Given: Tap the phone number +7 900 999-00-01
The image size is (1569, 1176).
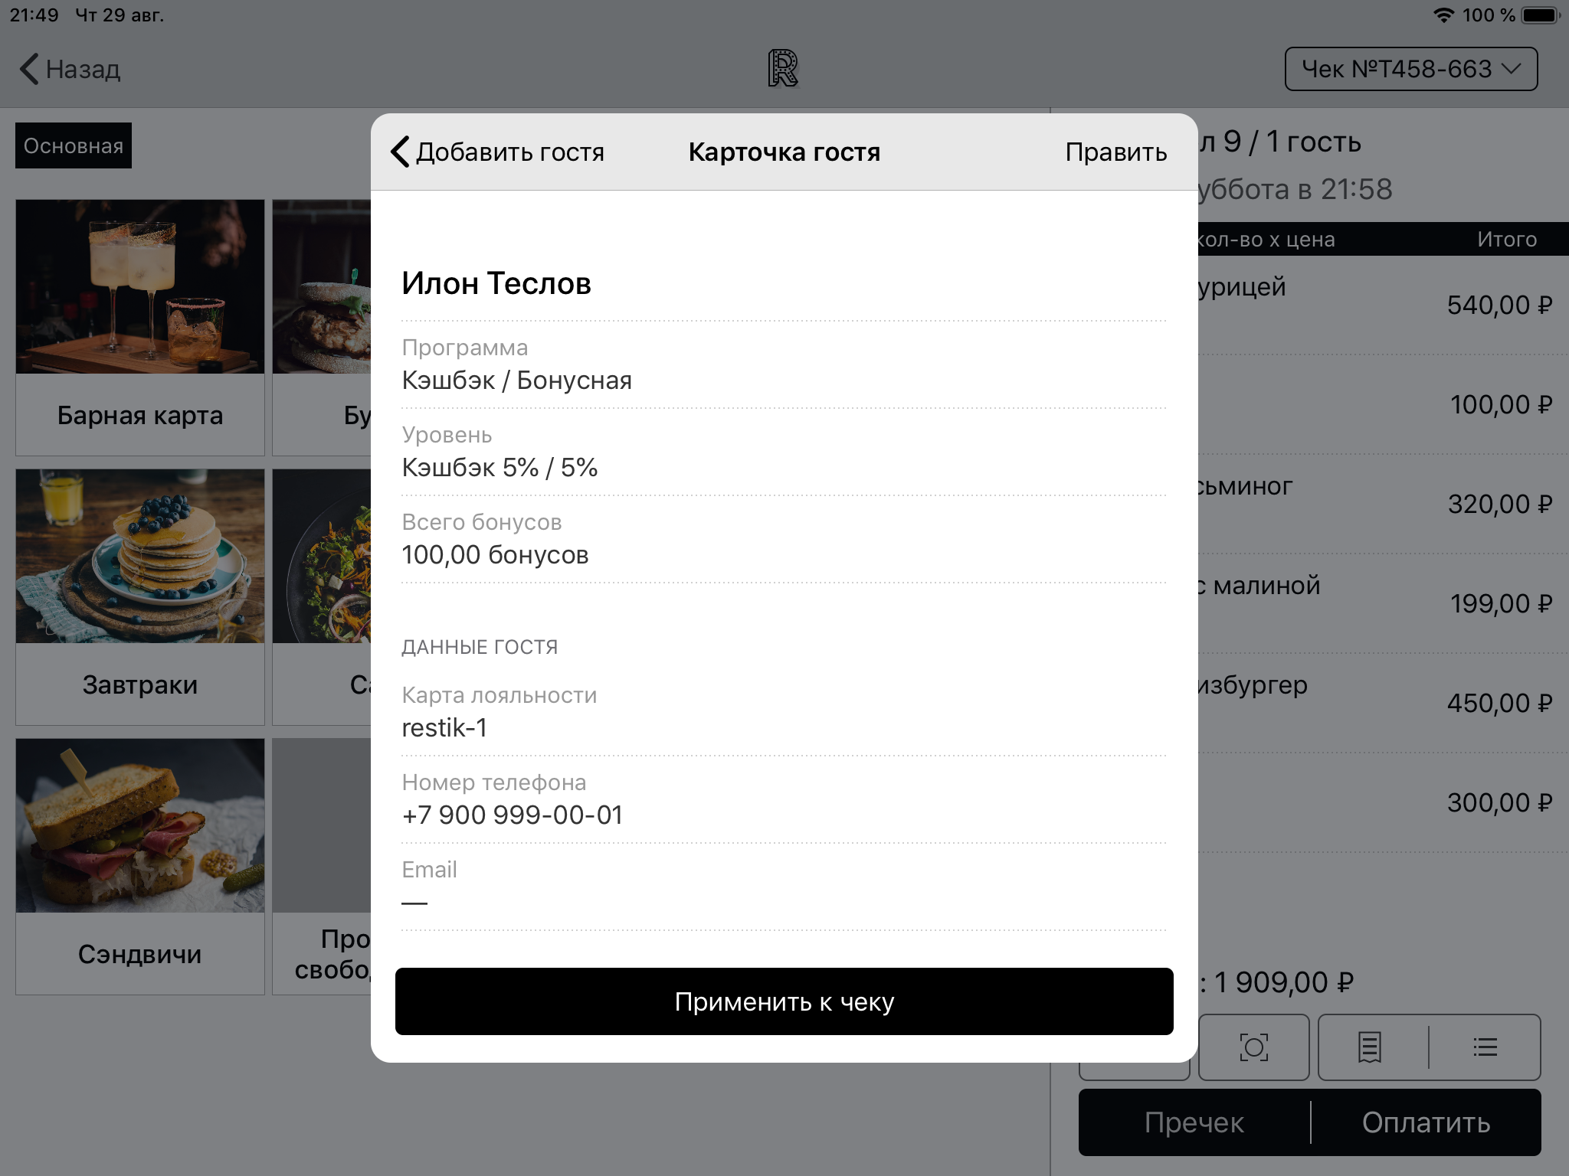Looking at the screenshot, I should (513, 815).
